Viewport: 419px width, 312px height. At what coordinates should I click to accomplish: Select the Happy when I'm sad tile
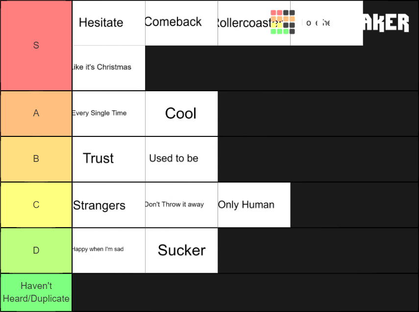click(109, 251)
